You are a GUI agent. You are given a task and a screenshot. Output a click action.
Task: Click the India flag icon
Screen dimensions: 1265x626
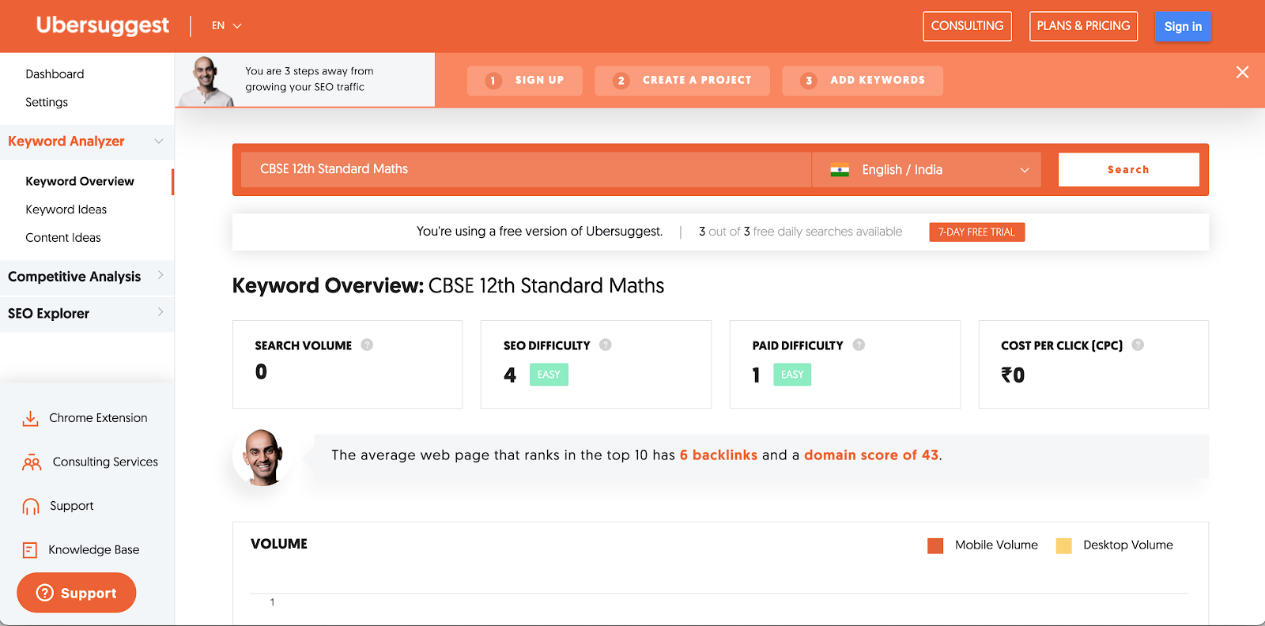[840, 170]
